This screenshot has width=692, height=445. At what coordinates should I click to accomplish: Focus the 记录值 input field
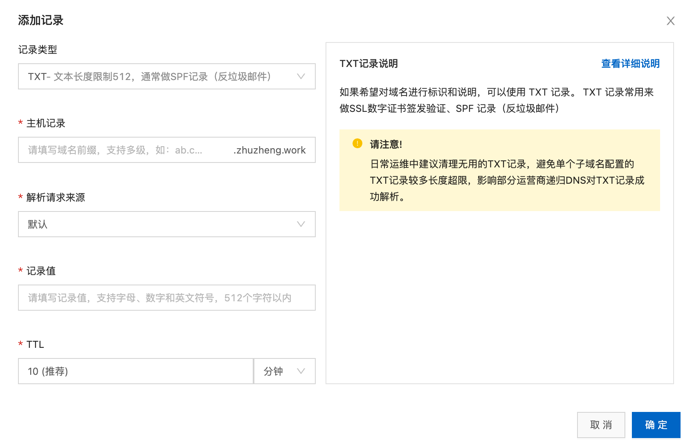pos(166,298)
